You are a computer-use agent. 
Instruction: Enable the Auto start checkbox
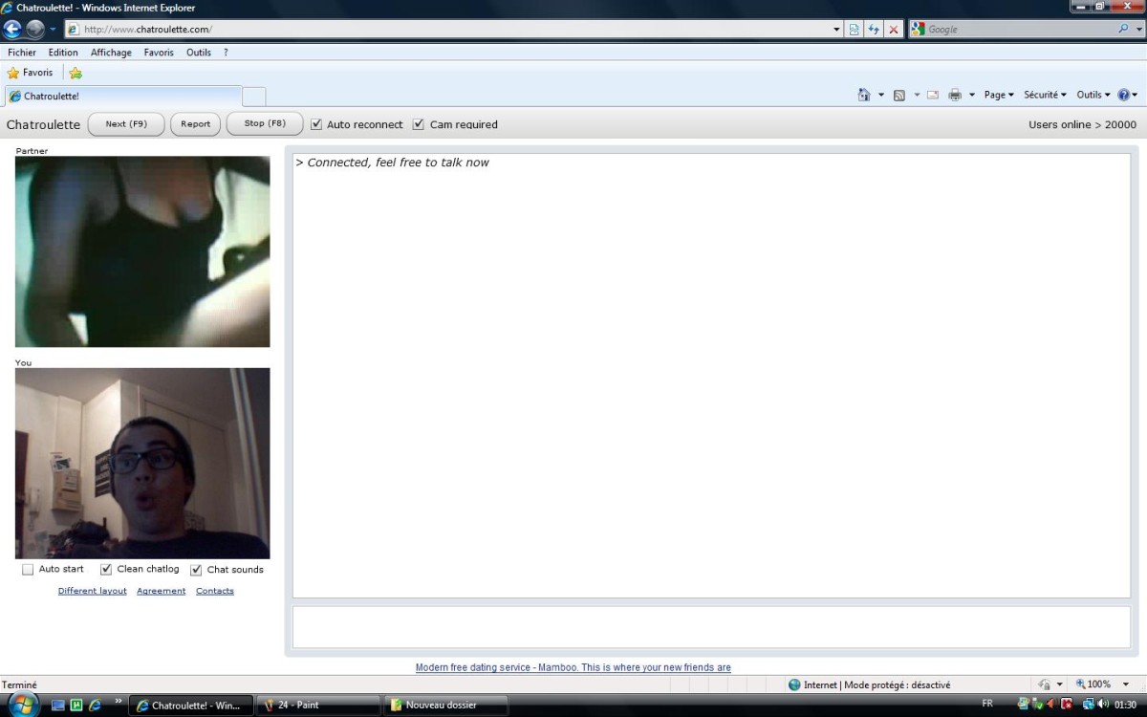pyautogui.click(x=28, y=570)
